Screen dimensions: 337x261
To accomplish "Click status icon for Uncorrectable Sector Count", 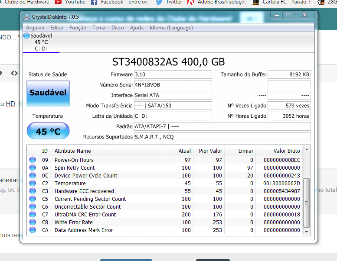I will (33, 206).
